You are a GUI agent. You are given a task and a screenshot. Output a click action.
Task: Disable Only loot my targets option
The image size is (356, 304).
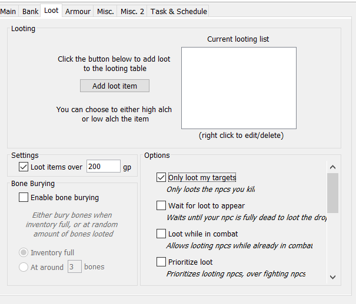pyautogui.click(x=161, y=177)
